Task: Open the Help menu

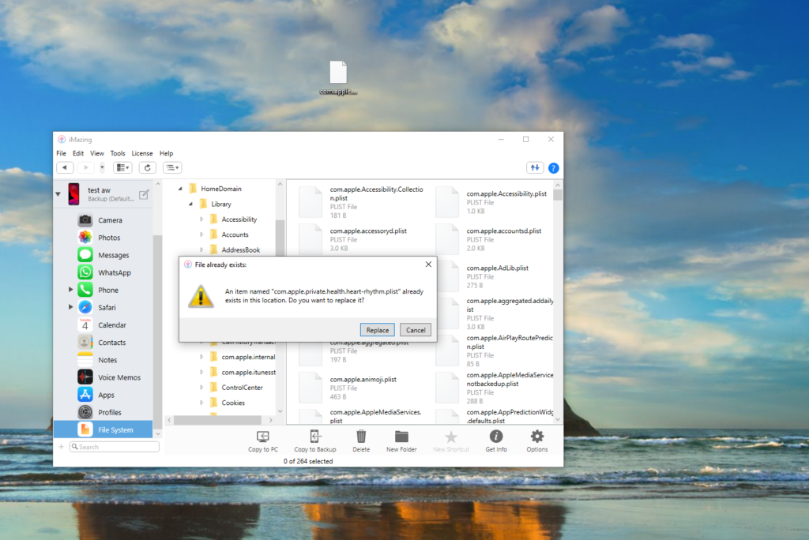Action: point(166,153)
